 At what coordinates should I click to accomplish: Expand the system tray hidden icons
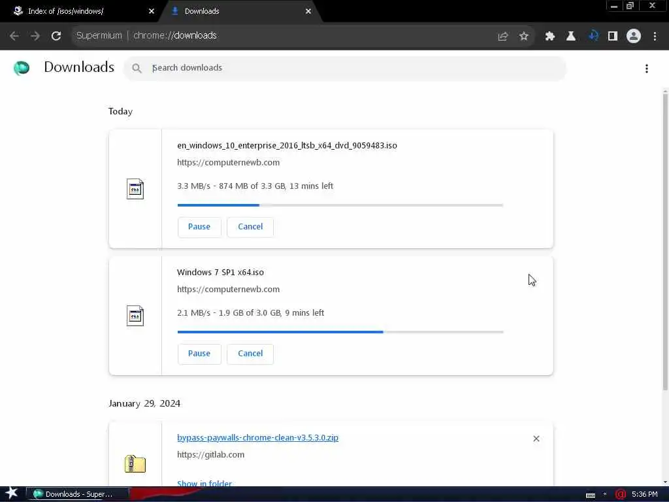click(605, 494)
